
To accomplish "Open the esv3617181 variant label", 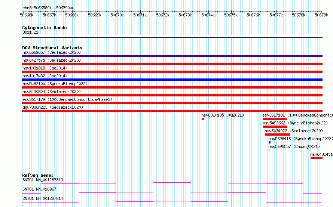I will point(297,115).
